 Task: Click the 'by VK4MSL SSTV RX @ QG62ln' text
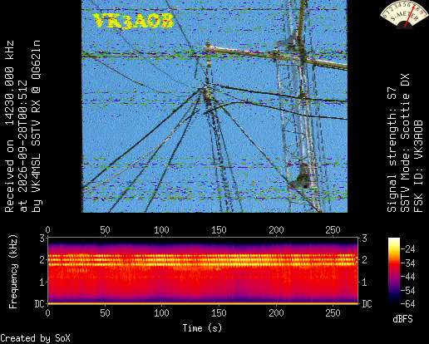(37, 127)
